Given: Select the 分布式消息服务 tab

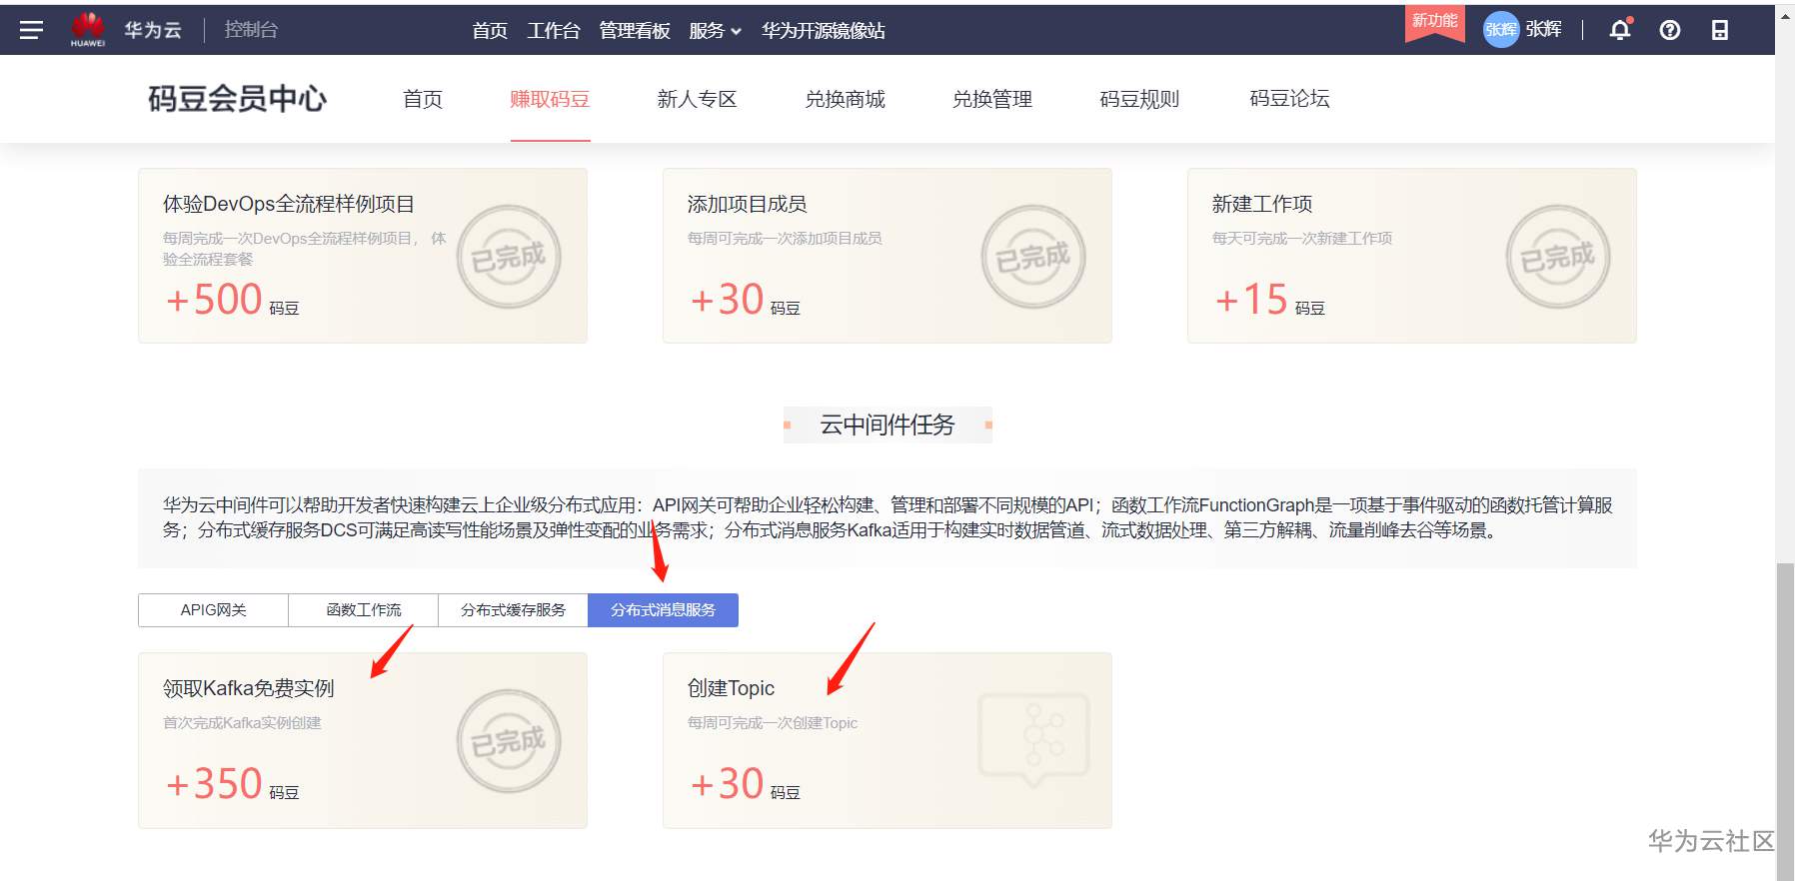Looking at the screenshot, I should (x=663, y=610).
